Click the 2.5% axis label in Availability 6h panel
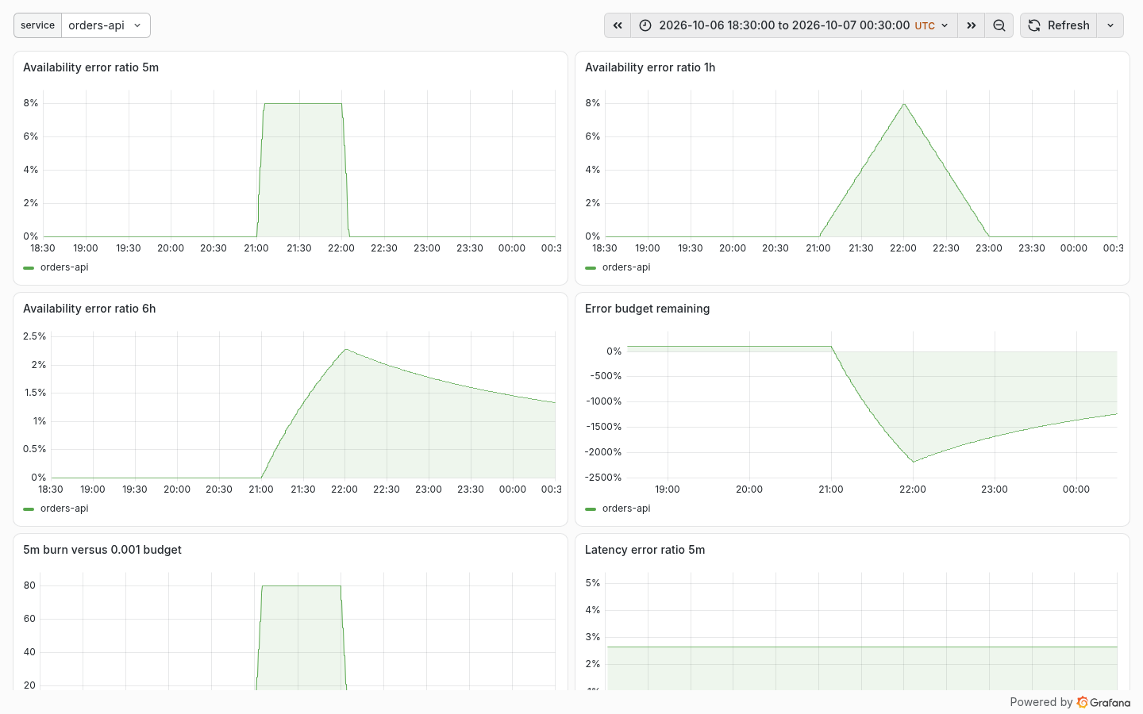The image size is (1143, 714). [x=35, y=336]
